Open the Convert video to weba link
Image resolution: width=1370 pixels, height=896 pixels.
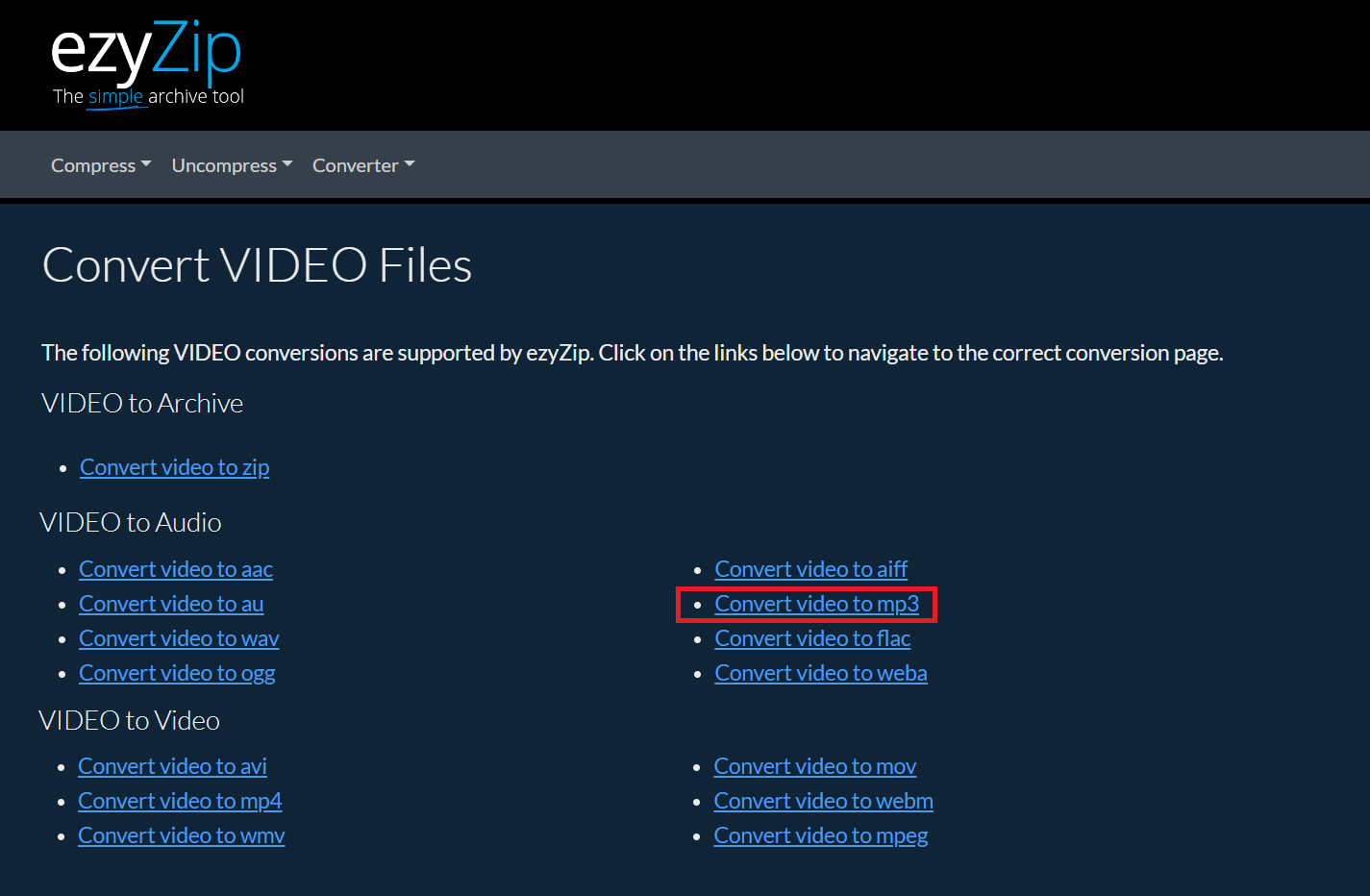821,673
